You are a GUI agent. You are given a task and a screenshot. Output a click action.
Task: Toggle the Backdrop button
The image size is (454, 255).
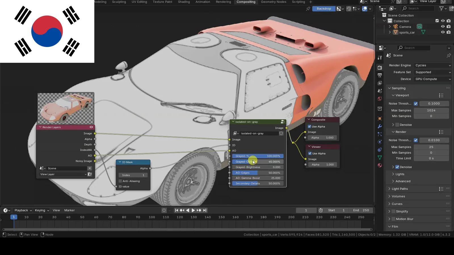324,9
